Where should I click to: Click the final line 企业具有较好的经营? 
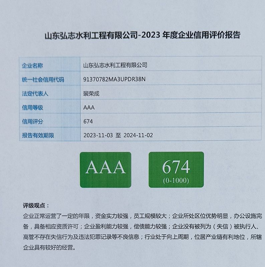tap(49, 247)
